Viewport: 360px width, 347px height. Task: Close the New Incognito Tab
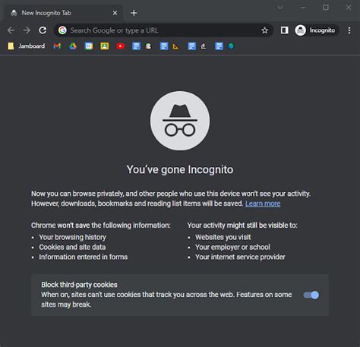pos(115,13)
